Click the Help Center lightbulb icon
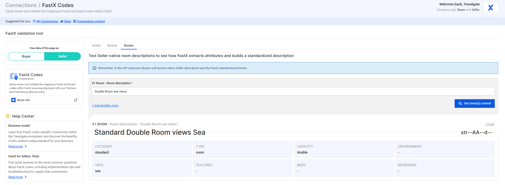Screen dimensions: 505x185 (8, 116)
